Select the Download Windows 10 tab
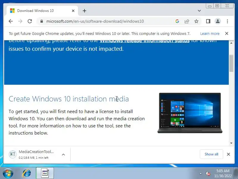The height and width of the screenshot is (179, 238). tap(42, 11)
